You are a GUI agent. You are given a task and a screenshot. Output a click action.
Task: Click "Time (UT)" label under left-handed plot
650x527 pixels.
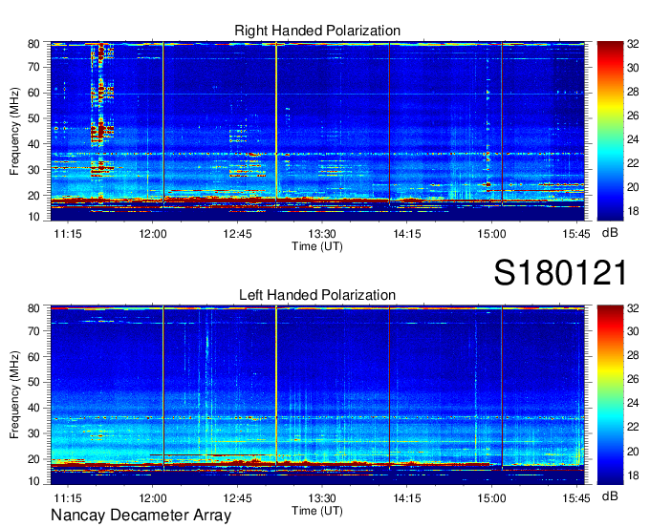(x=317, y=511)
